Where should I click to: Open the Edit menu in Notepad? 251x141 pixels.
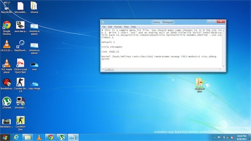(x=110, y=27)
